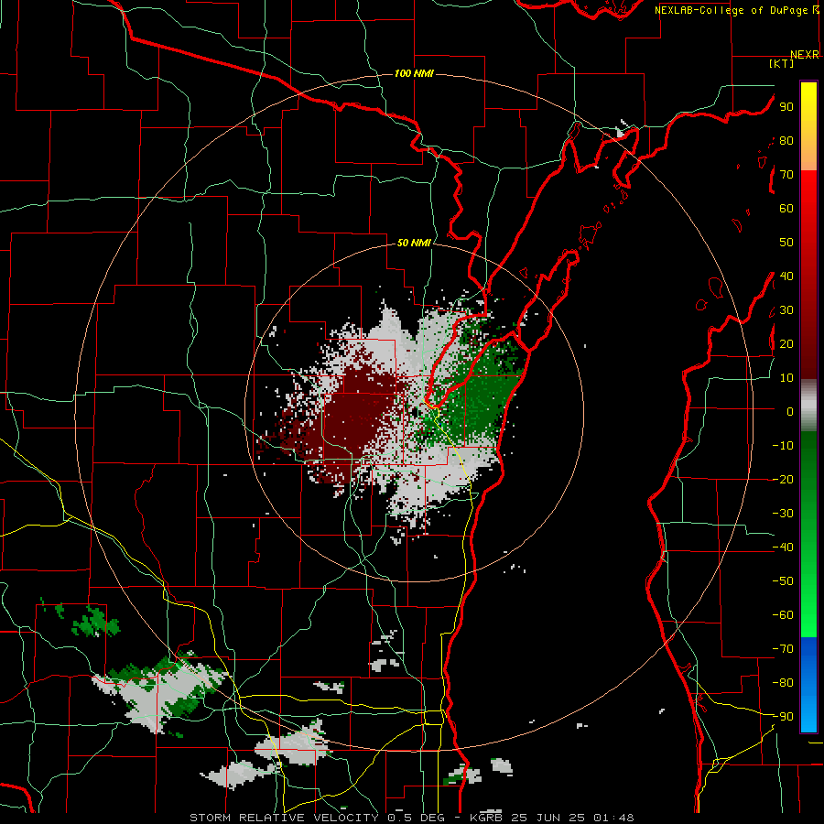Click the 50 NMI range ring label
824x824 pixels.
pos(414,243)
